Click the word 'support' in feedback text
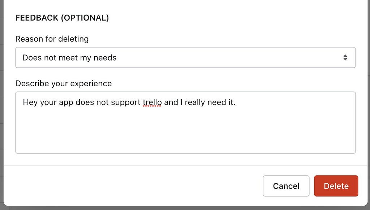Image resolution: width=370 pixels, height=210 pixels. 125,102
